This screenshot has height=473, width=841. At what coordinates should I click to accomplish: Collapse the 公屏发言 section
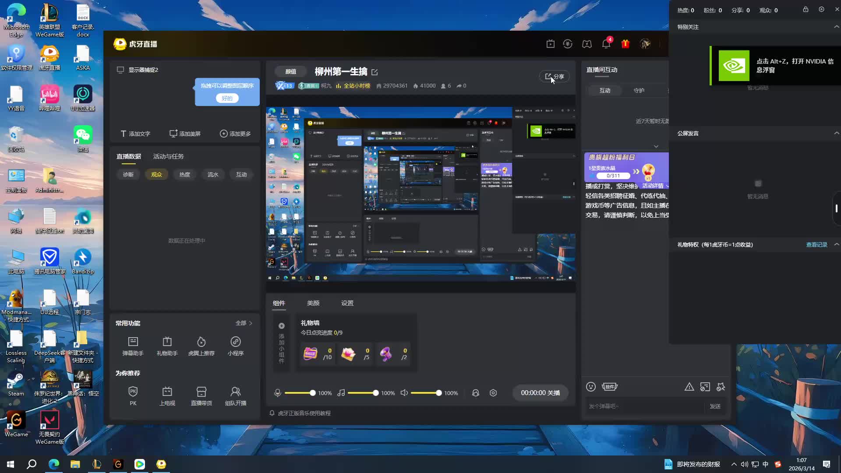pos(836,133)
